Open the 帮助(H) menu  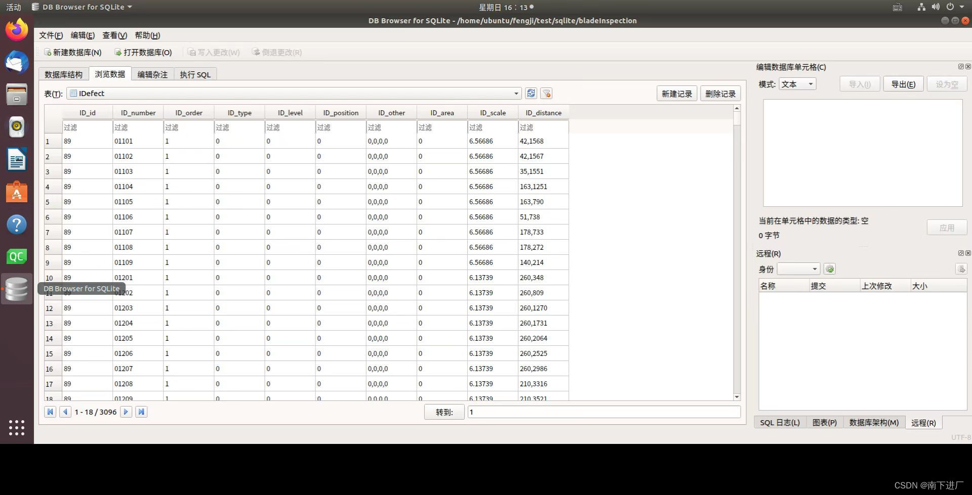tap(147, 35)
